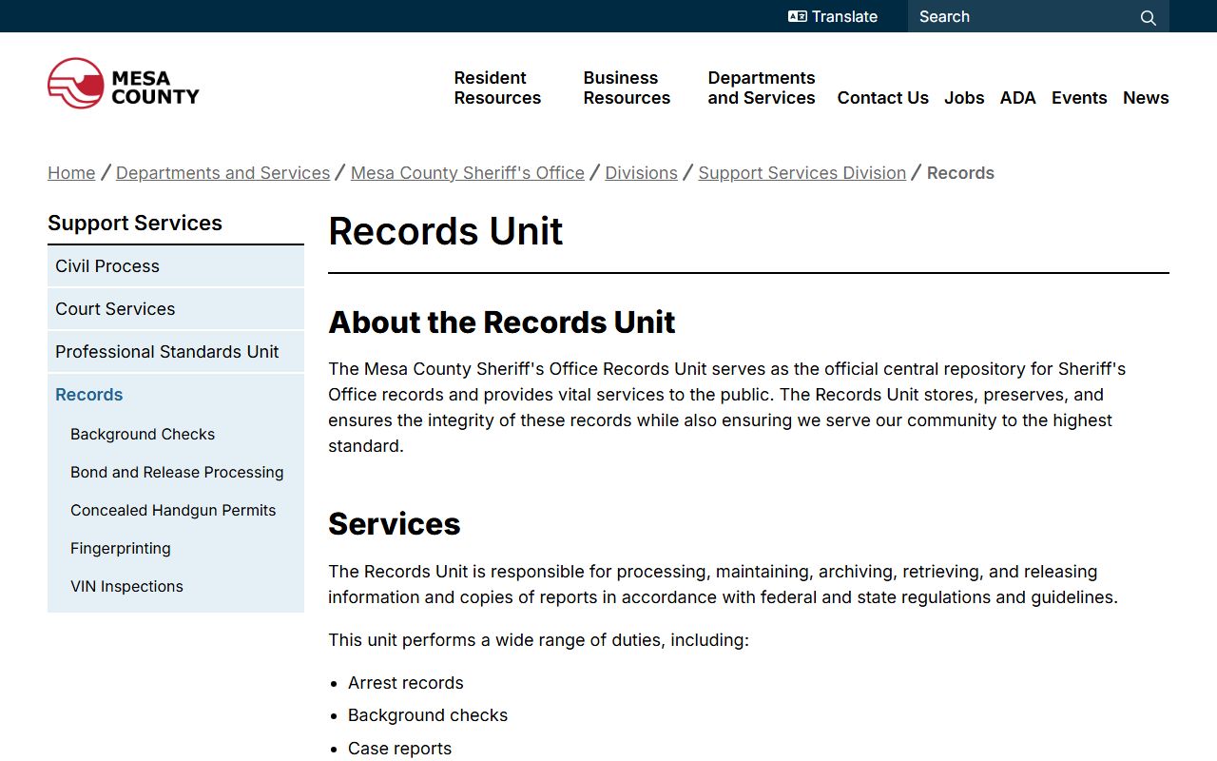
Task: Open the Jobs page
Action: coord(964,98)
